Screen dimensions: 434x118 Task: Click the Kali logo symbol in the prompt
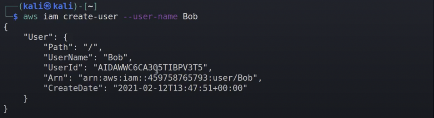48,6
